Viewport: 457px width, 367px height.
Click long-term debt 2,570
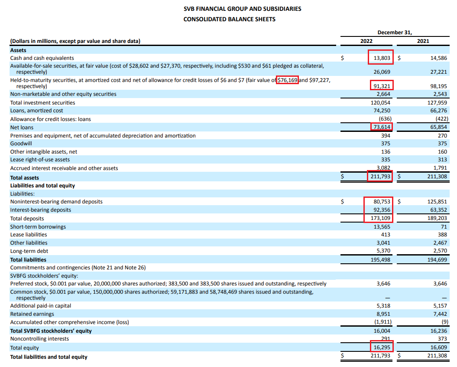pyautogui.click(x=440, y=251)
